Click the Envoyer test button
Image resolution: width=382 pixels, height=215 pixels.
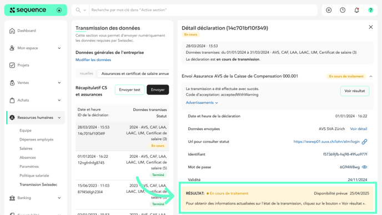click(129, 89)
